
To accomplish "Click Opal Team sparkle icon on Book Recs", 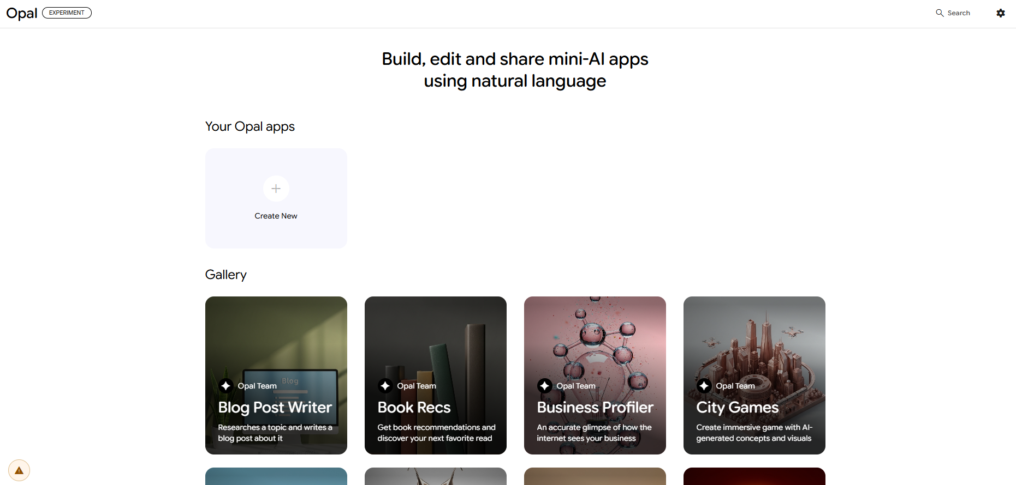I will (x=385, y=386).
